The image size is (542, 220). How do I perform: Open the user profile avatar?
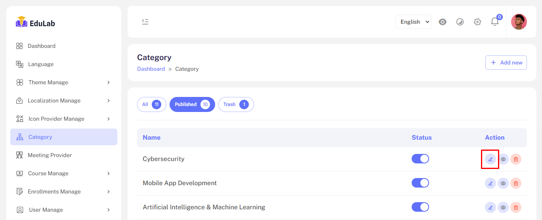tap(519, 22)
